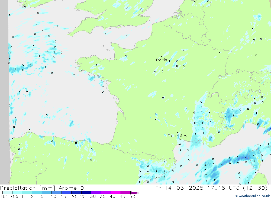The width and height of the screenshot is (271, 198).
Task: Click the legend label 5
Action: (x=42, y=196)
